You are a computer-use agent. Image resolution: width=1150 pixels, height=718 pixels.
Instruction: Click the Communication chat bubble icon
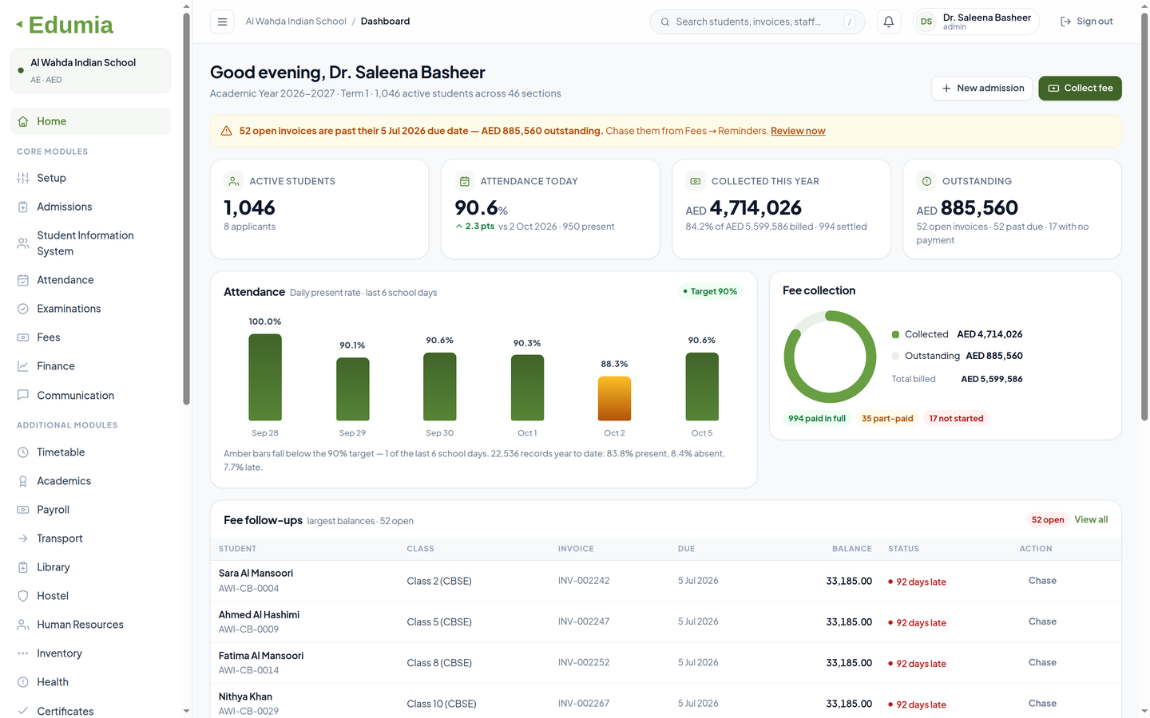click(23, 395)
